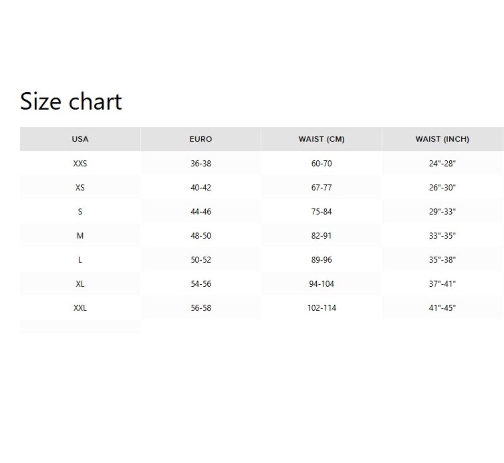The height and width of the screenshot is (463, 504).
Task: Click the S size cell
Action: click(x=80, y=211)
